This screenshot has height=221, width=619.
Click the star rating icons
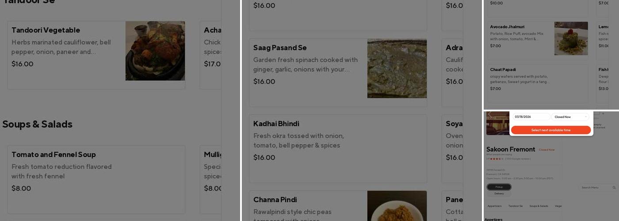coord(495,159)
